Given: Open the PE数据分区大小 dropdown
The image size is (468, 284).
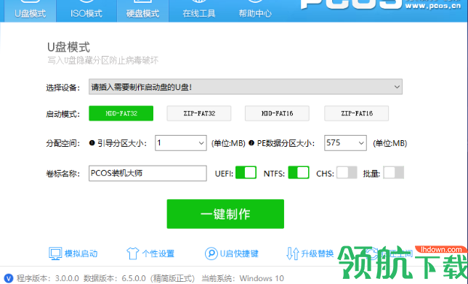Looking at the screenshot, I should coord(345,143).
